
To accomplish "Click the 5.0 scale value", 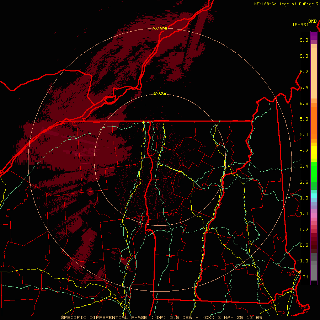I will pos(304,135).
